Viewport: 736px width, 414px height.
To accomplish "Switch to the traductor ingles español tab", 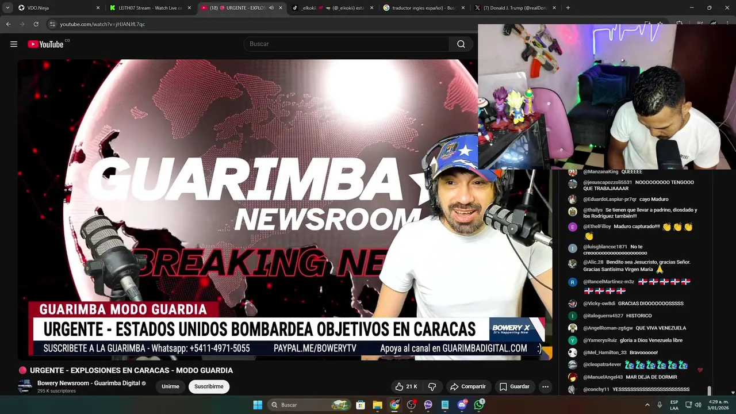I will click(424, 8).
